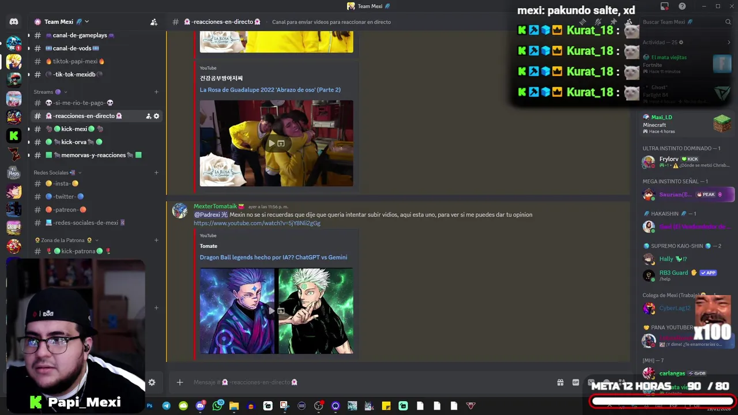Create invite icon beside reacciones-en-directo channel

point(149,116)
